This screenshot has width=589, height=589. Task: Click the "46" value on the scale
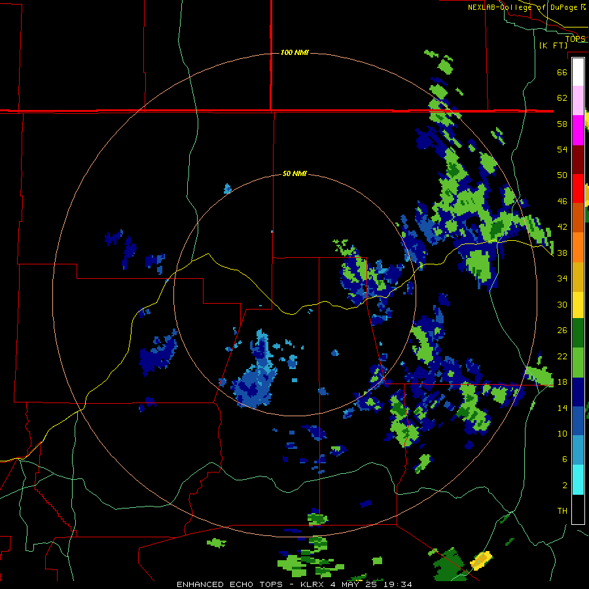pos(562,202)
